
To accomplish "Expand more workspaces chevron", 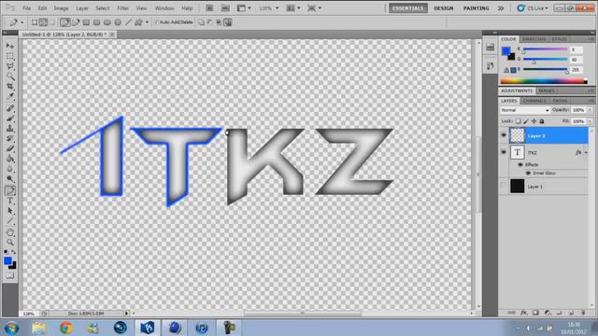I will pos(501,8).
